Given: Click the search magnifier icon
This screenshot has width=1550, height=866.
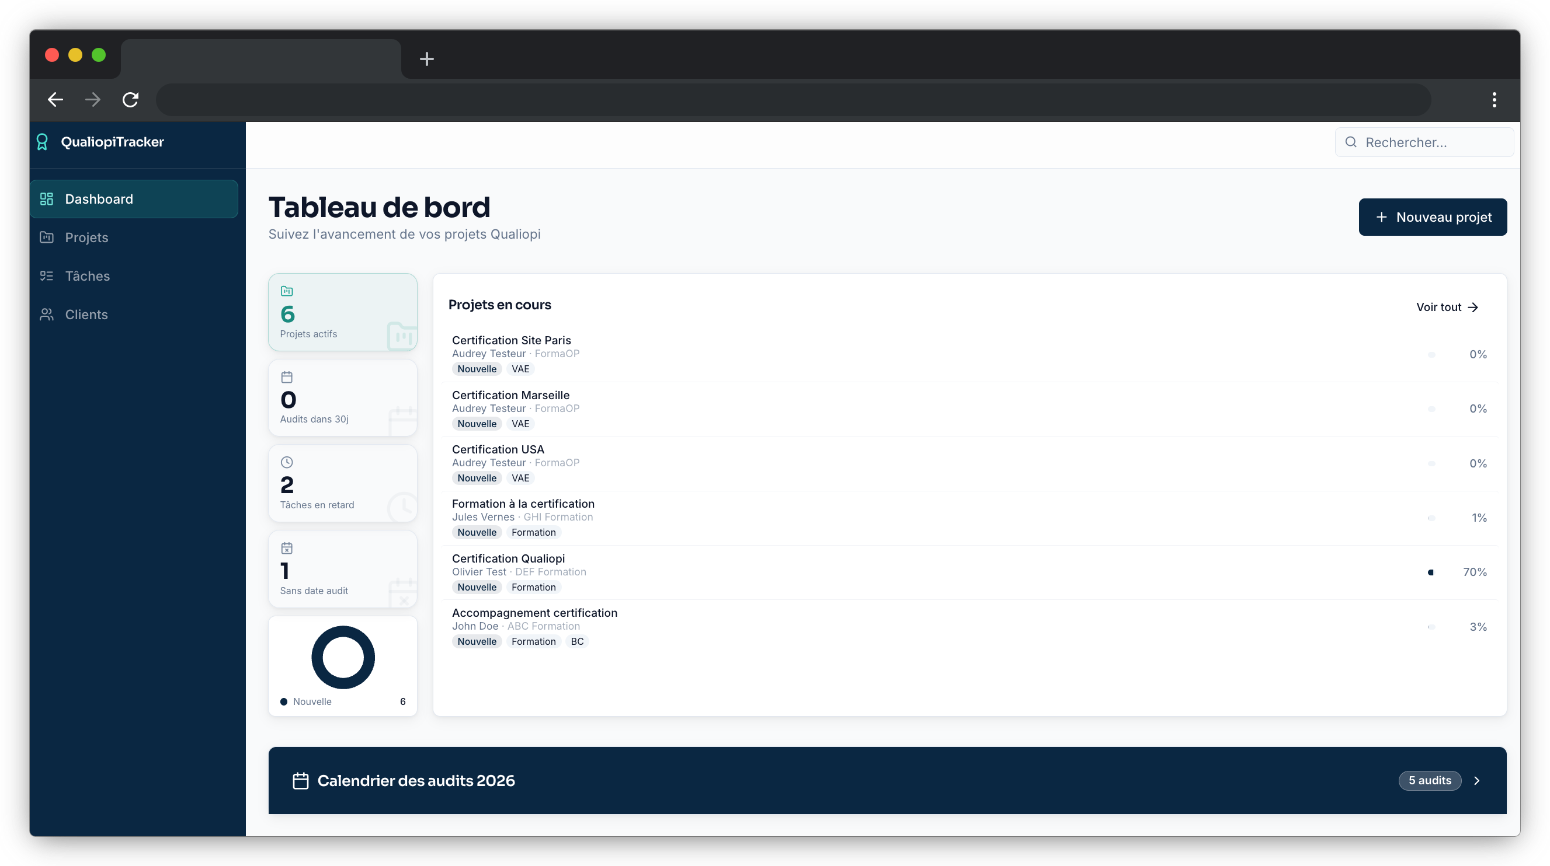Looking at the screenshot, I should (1351, 142).
